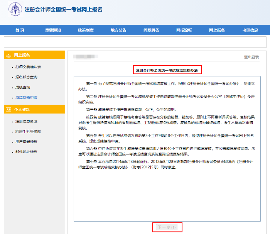Open 问题解答 in the navigation bar
This screenshot has width=270, height=234.
[x=151, y=30]
